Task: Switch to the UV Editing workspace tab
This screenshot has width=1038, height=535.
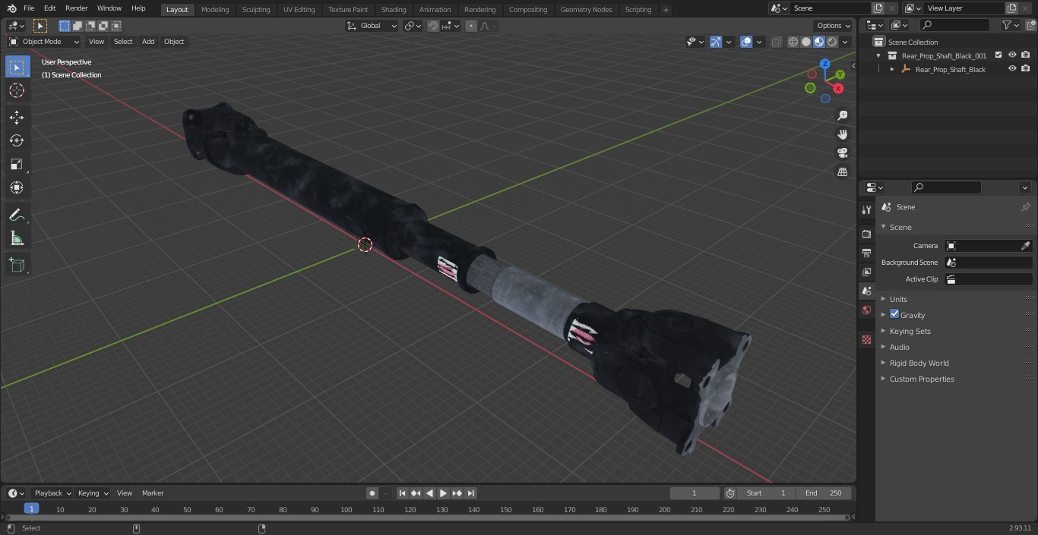Action: pos(299,9)
